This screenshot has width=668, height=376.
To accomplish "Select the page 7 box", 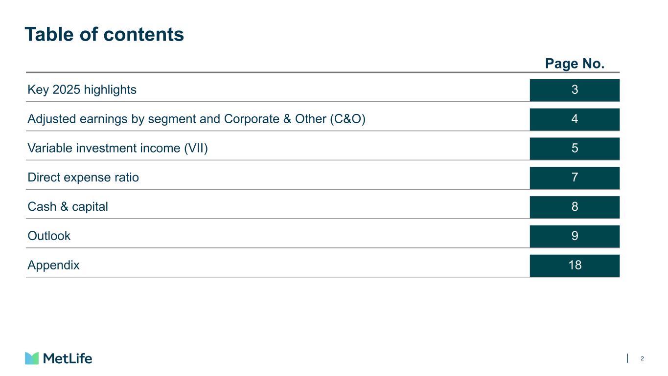I will pos(575,177).
